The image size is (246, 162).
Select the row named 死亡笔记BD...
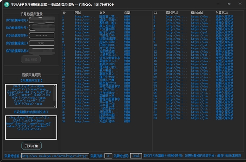[107, 49]
